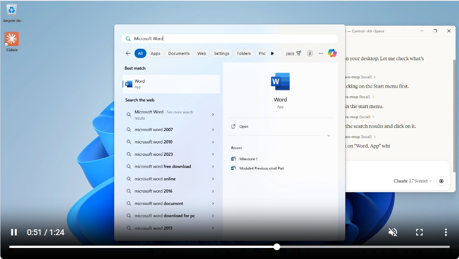
Task: Expand arrow for microsoft word download for pc
Action: [x=213, y=216]
